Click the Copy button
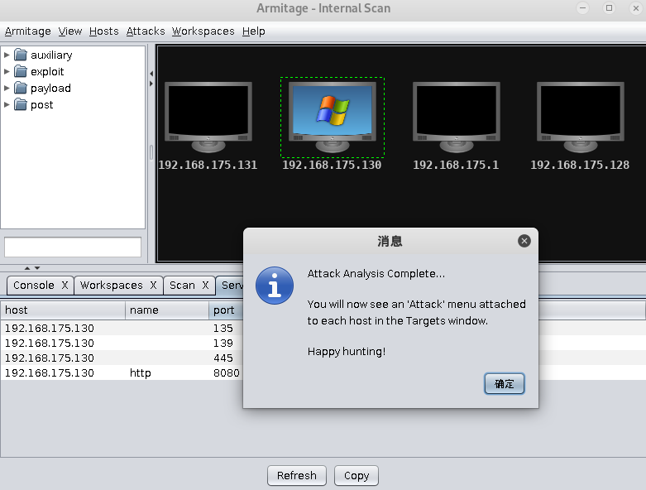Image resolution: width=646 pixels, height=490 pixels. point(356,476)
